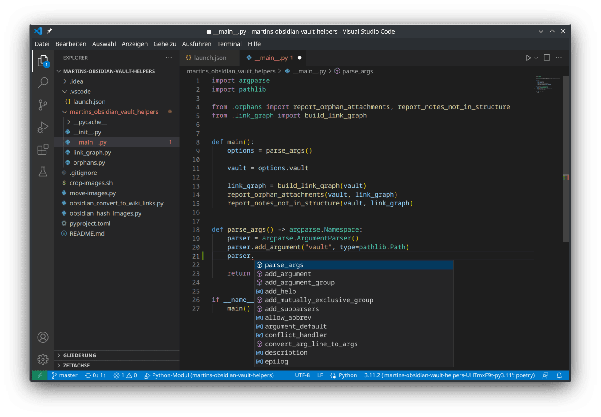This screenshot has width=601, height=417.
Task: Open the Accounts menu icon
Action: click(x=43, y=337)
